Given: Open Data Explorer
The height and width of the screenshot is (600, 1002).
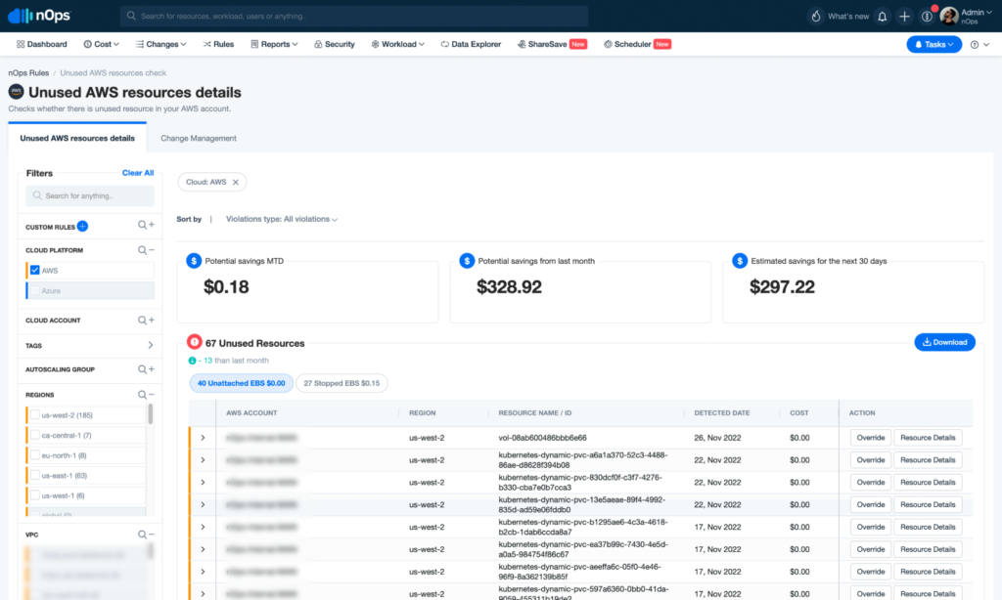Looking at the screenshot, I should click(x=471, y=45).
